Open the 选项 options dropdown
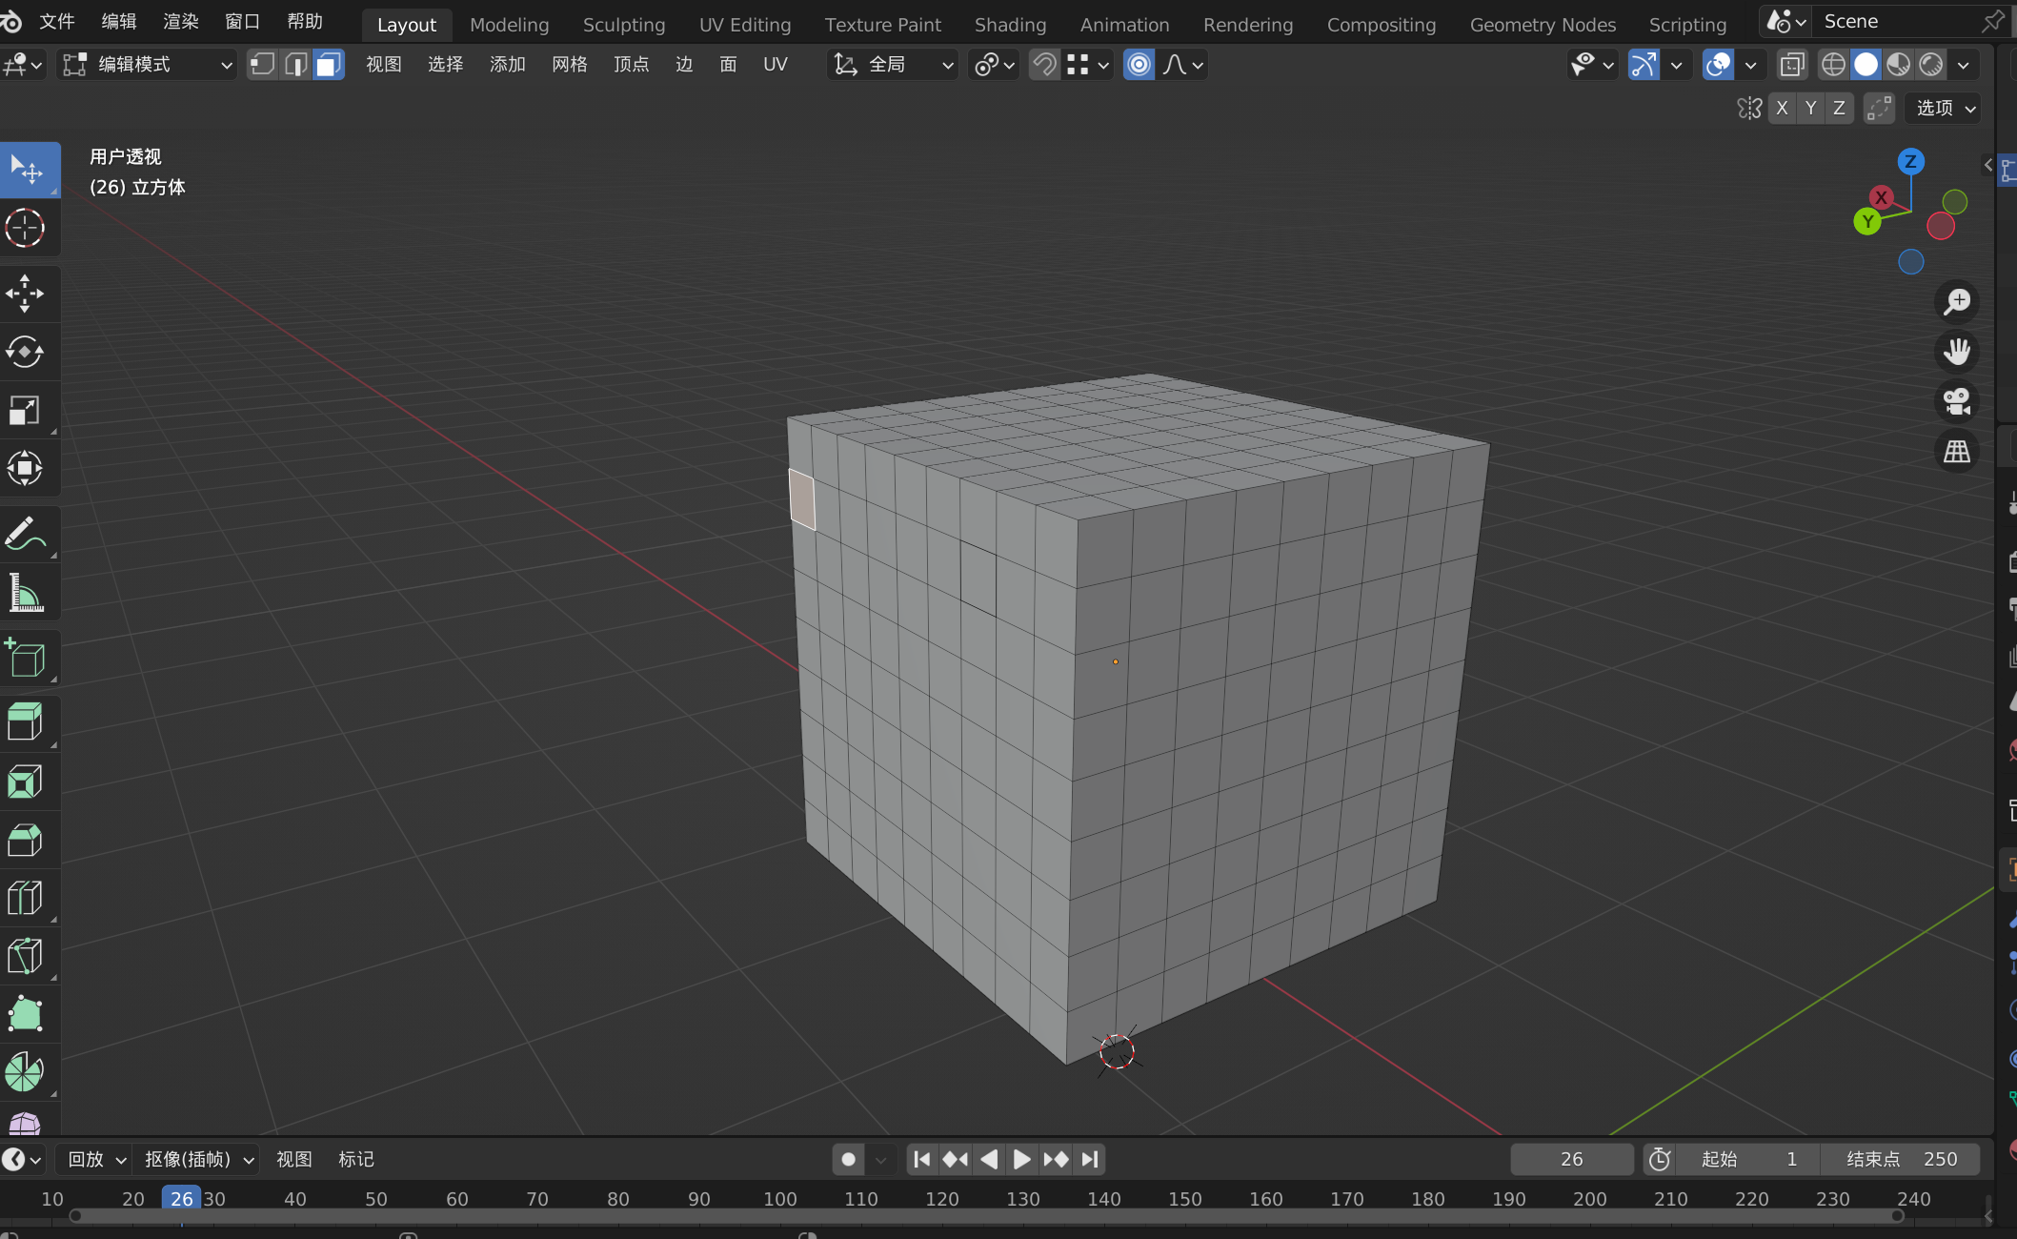The height and width of the screenshot is (1239, 2017). coord(1944,109)
